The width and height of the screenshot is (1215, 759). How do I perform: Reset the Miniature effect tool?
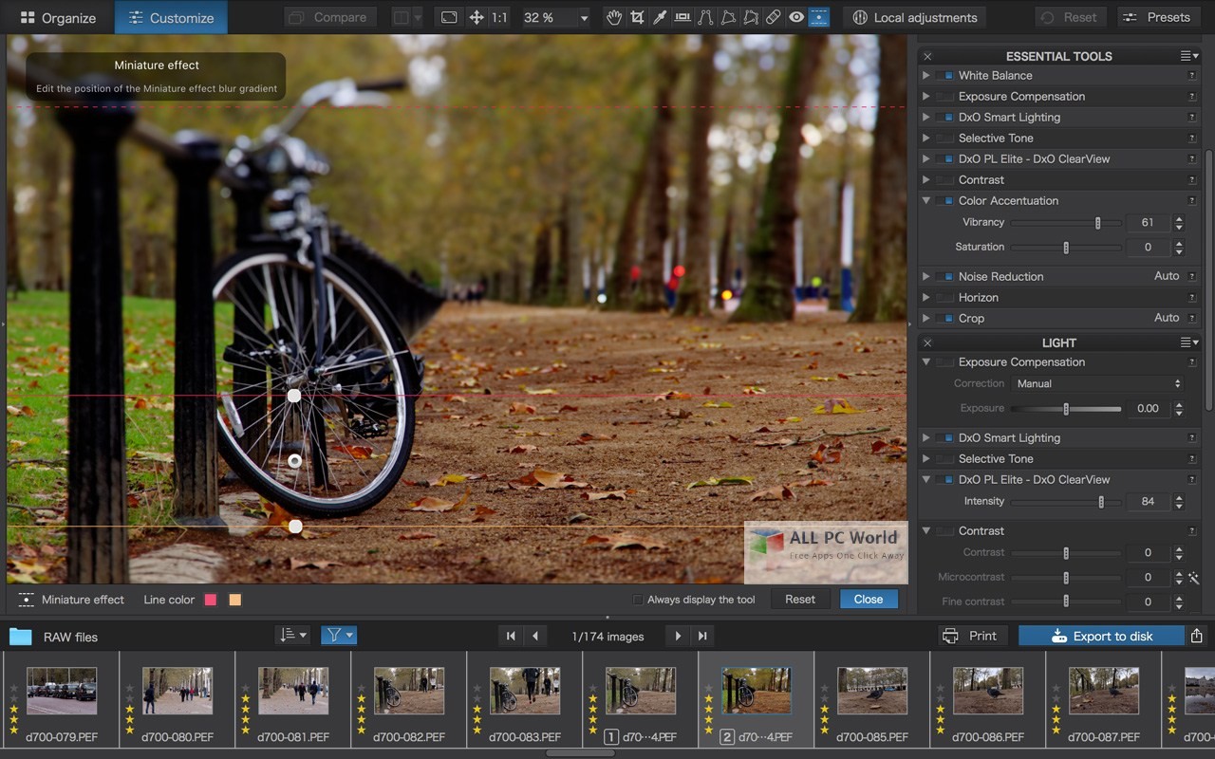(800, 599)
